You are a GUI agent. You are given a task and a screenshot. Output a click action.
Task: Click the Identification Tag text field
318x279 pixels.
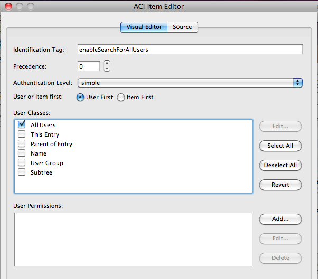click(190, 50)
